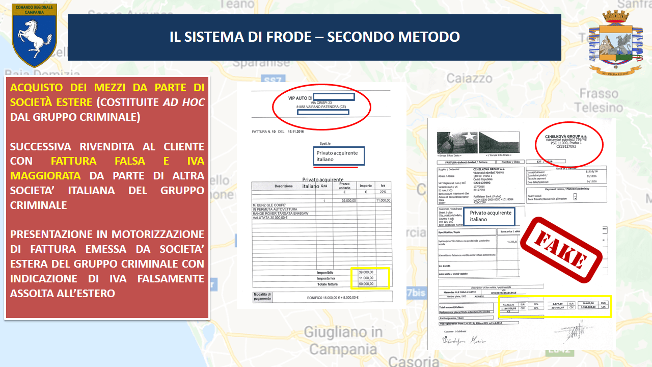Click the red text panel about ACQUISTO DEI MEZZI
Screen dimensions: 652x367
click(107, 198)
